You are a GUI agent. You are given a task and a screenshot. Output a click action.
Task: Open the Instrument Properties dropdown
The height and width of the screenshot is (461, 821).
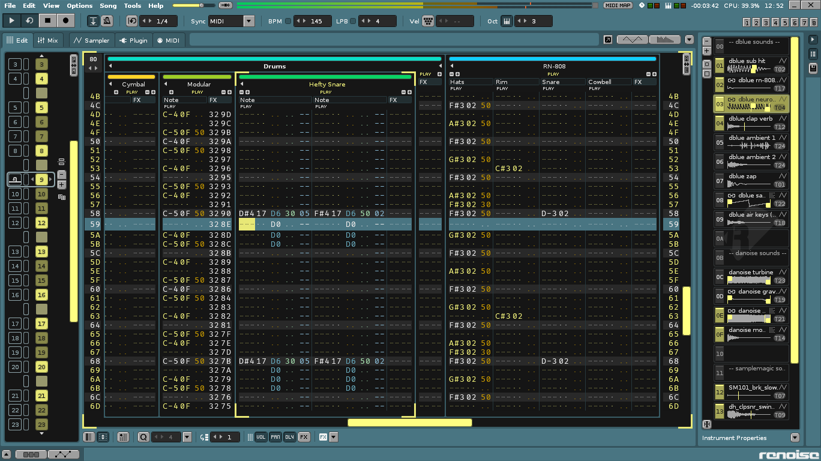[795, 438]
